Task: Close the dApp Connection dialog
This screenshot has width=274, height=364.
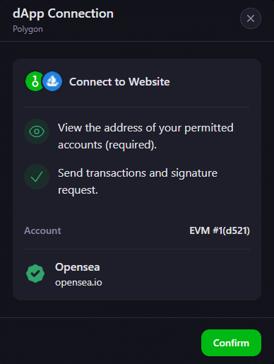Action: pyautogui.click(x=251, y=18)
